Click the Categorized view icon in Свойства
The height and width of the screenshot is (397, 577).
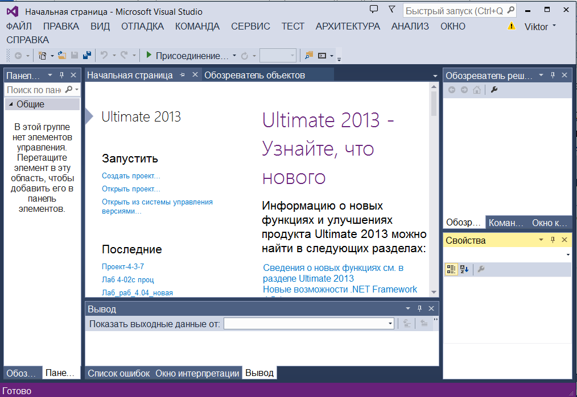click(451, 269)
